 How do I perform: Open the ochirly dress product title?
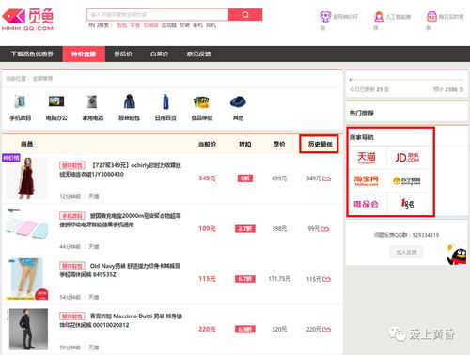(121, 170)
